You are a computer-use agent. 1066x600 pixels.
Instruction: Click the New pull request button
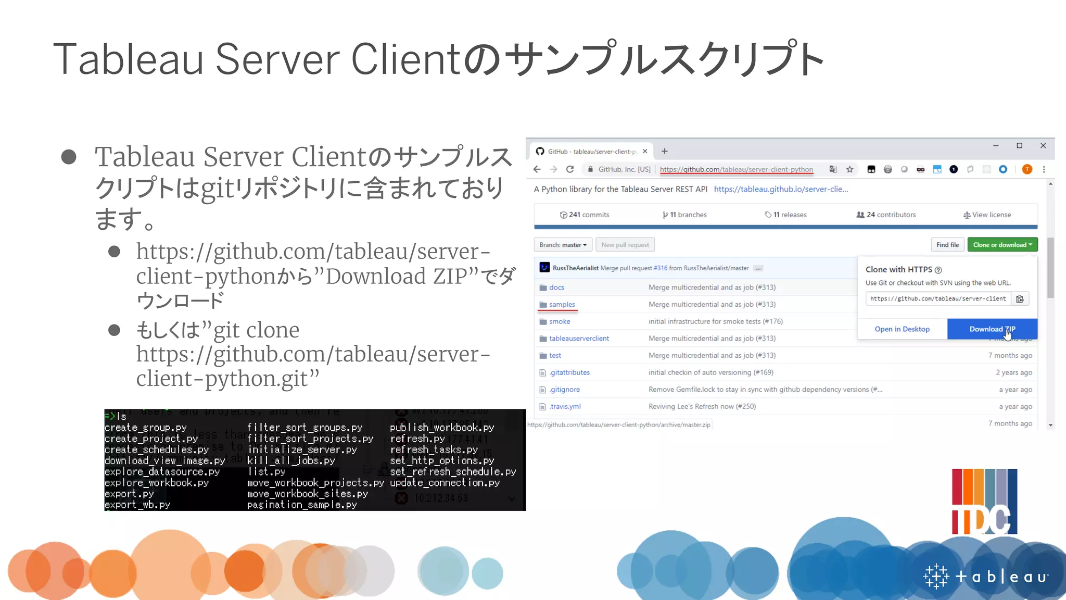click(625, 245)
